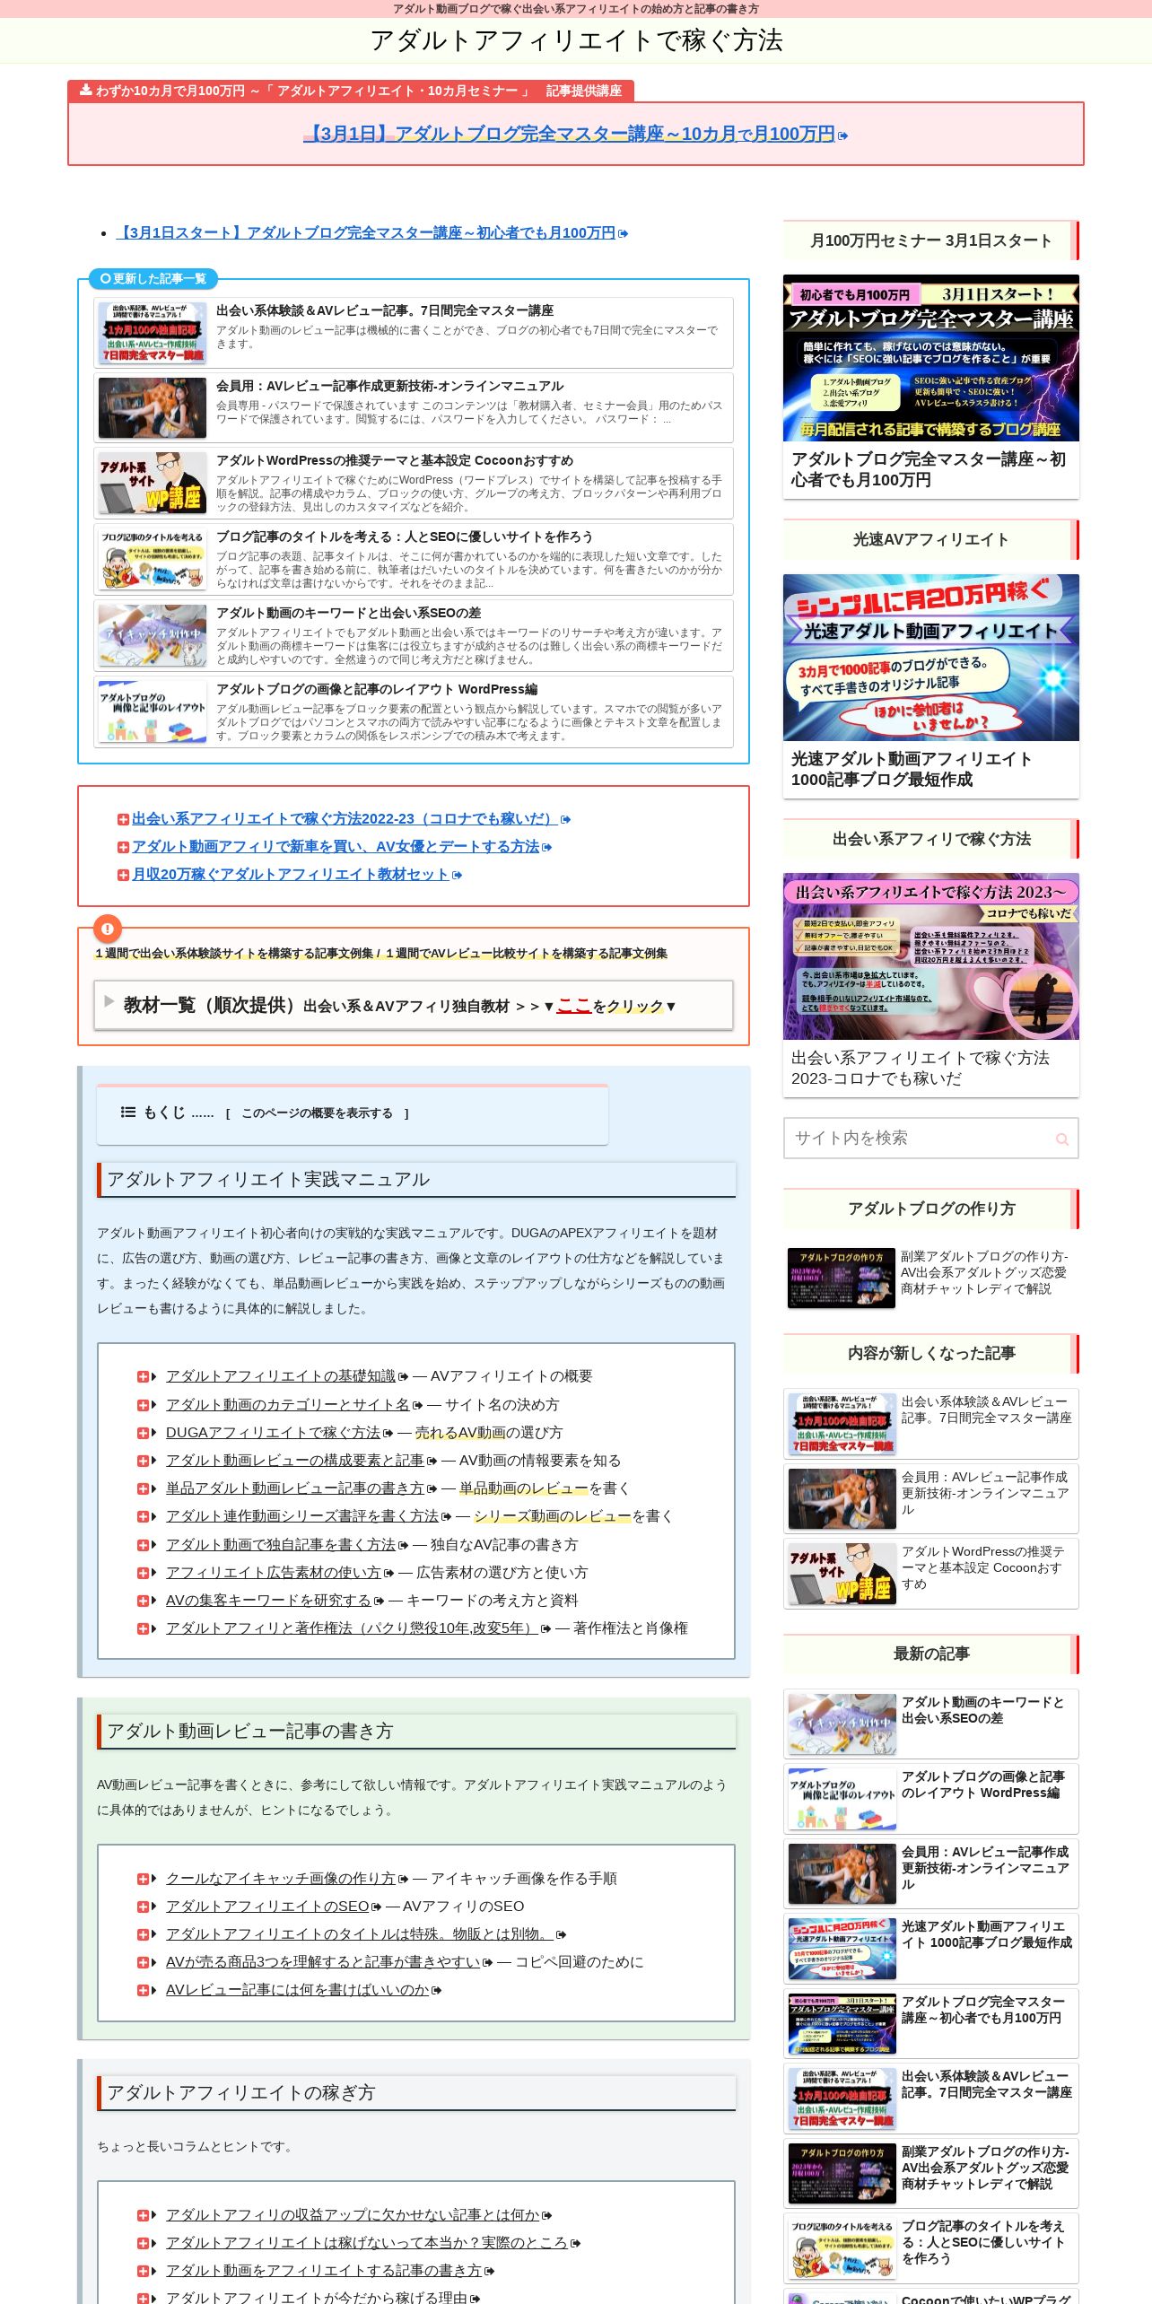Viewport: 1152px width, 2304px height.
Task: Click the 出会い系アフィリエイトで稼ぐ方法2023 sidebar banner
Action: coord(930,956)
